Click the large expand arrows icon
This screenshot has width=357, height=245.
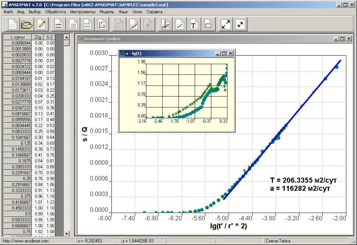[x=226, y=24]
